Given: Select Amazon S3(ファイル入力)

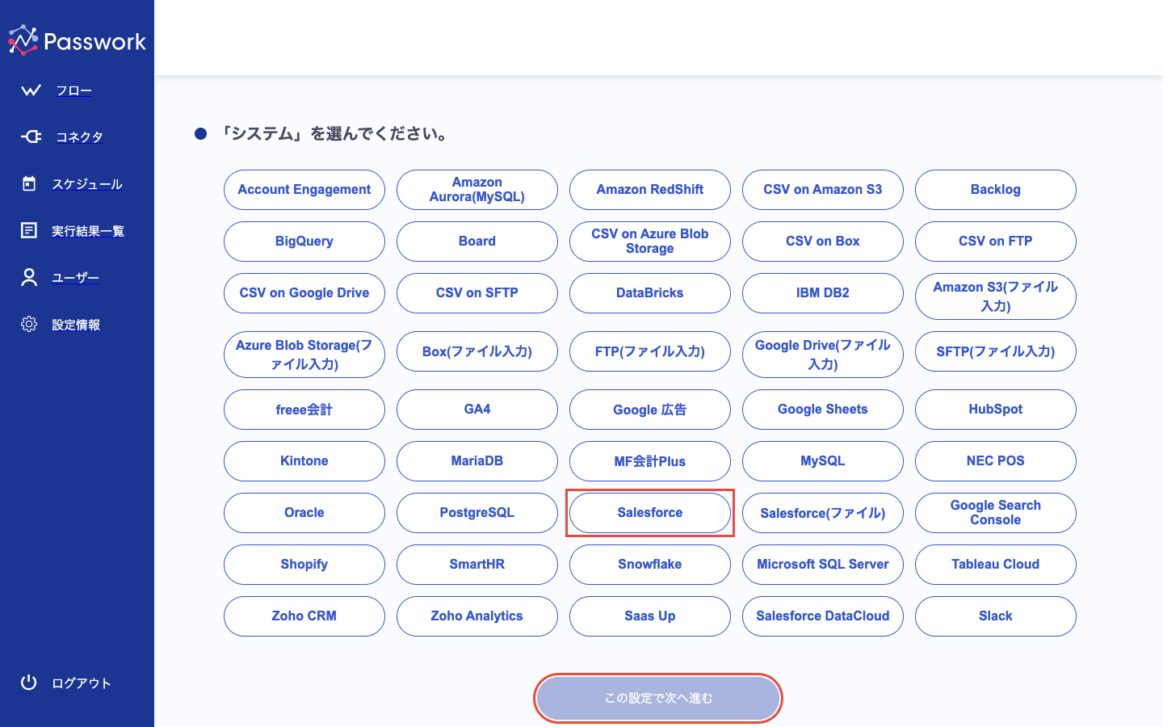Looking at the screenshot, I should [x=996, y=296].
